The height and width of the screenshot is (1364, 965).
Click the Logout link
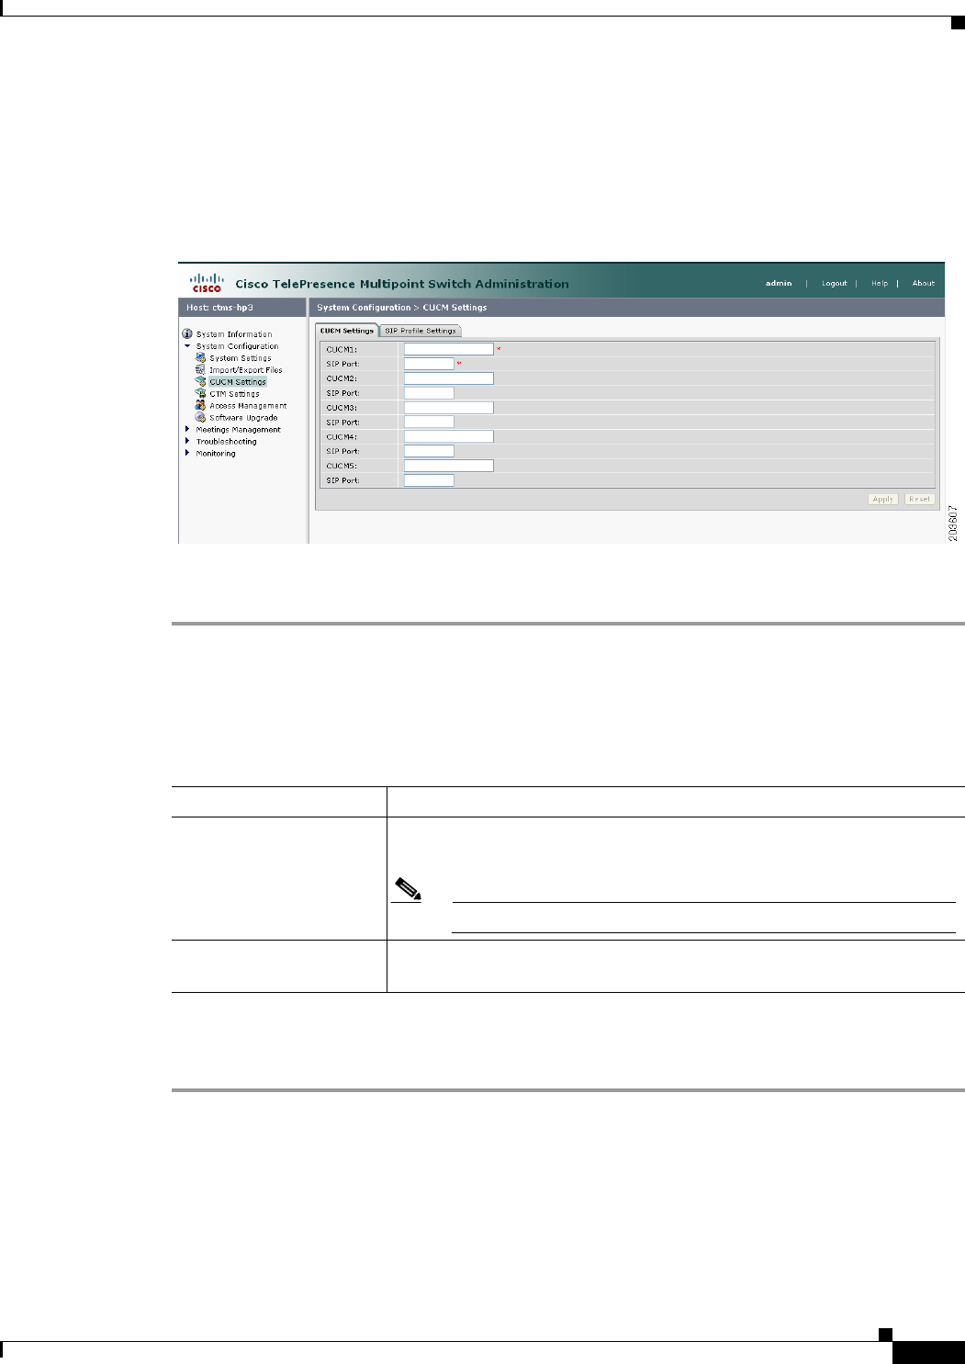point(834,284)
